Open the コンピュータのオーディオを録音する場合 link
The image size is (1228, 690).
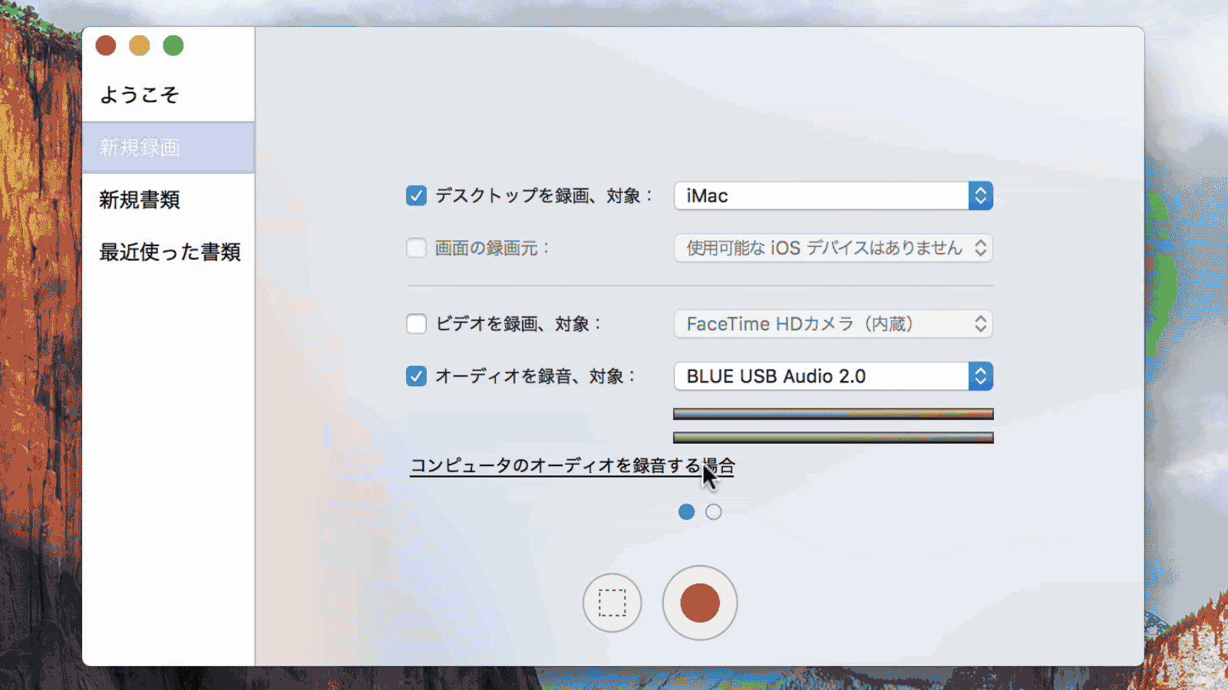tap(572, 466)
